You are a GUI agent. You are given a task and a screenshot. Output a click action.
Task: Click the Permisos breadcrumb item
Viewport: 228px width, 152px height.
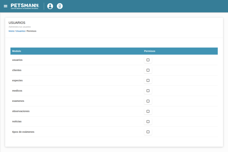(x=32, y=31)
